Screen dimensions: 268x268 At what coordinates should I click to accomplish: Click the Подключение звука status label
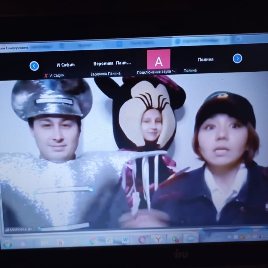[156, 72]
